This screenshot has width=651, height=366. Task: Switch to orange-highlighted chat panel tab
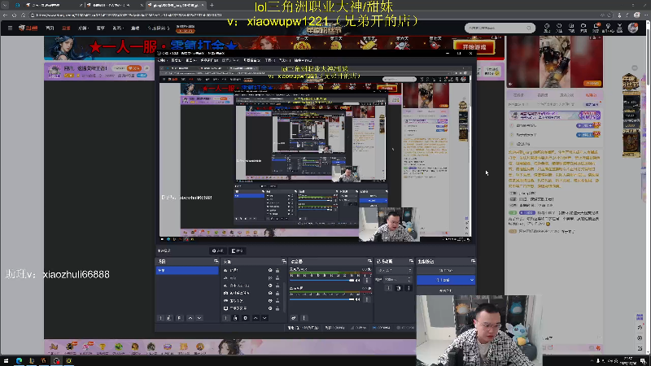click(x=591, y=95)
